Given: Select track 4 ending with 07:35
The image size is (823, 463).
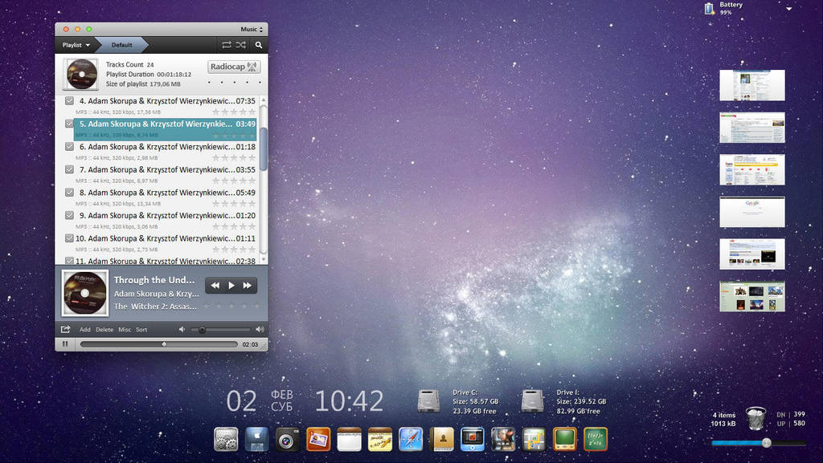Looking at the screenshot, I should (x=167, y=106).
